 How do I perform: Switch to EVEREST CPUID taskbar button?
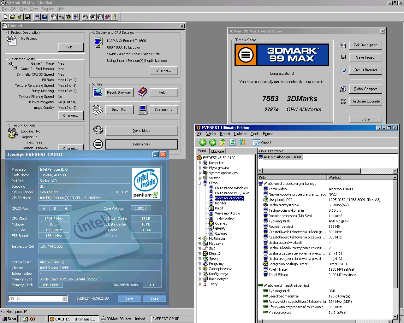coord(172,319)
